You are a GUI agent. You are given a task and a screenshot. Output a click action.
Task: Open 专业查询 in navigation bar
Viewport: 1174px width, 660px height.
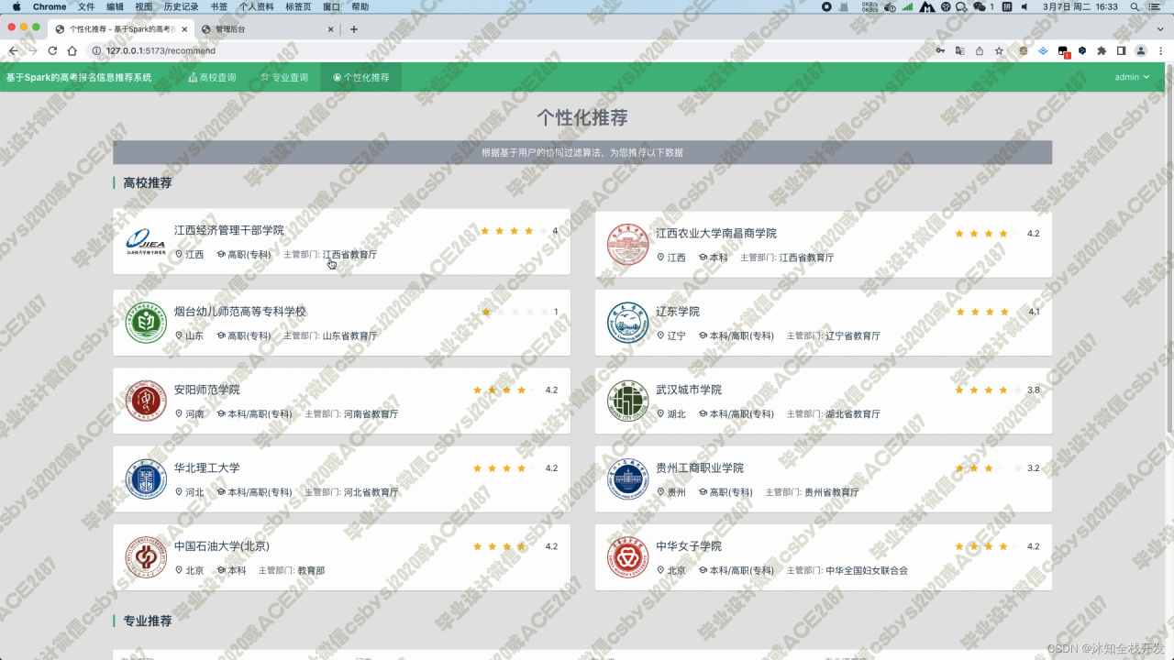click(284, 78)
